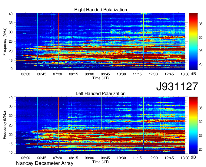Click the 30 MHz tick of Right Handed plot
The image size is (206, 167).
[11, 32]
